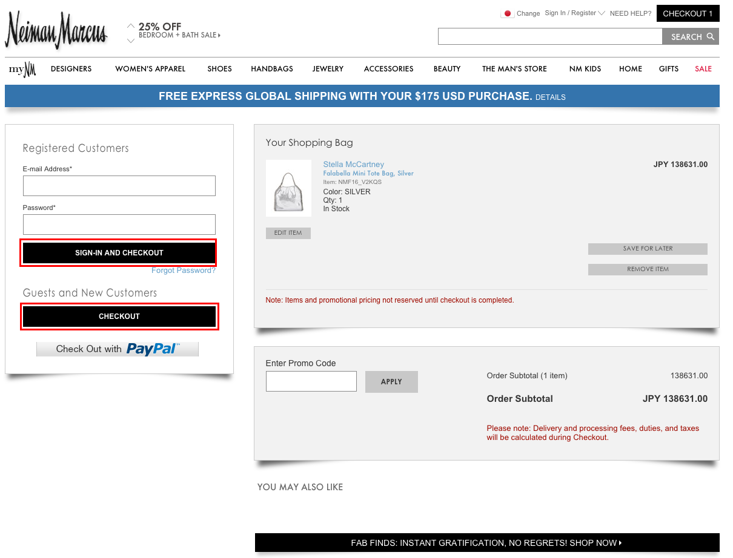Open the NM Kids menu
This screenshot has width=733, height=558.
585,69
